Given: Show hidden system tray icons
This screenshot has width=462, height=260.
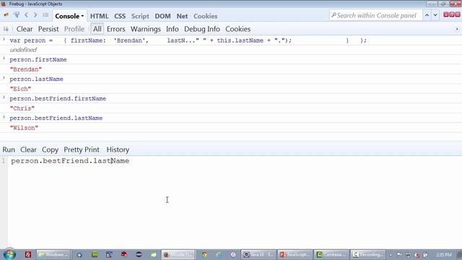Looking at the screenshot, I should (391, 255).
